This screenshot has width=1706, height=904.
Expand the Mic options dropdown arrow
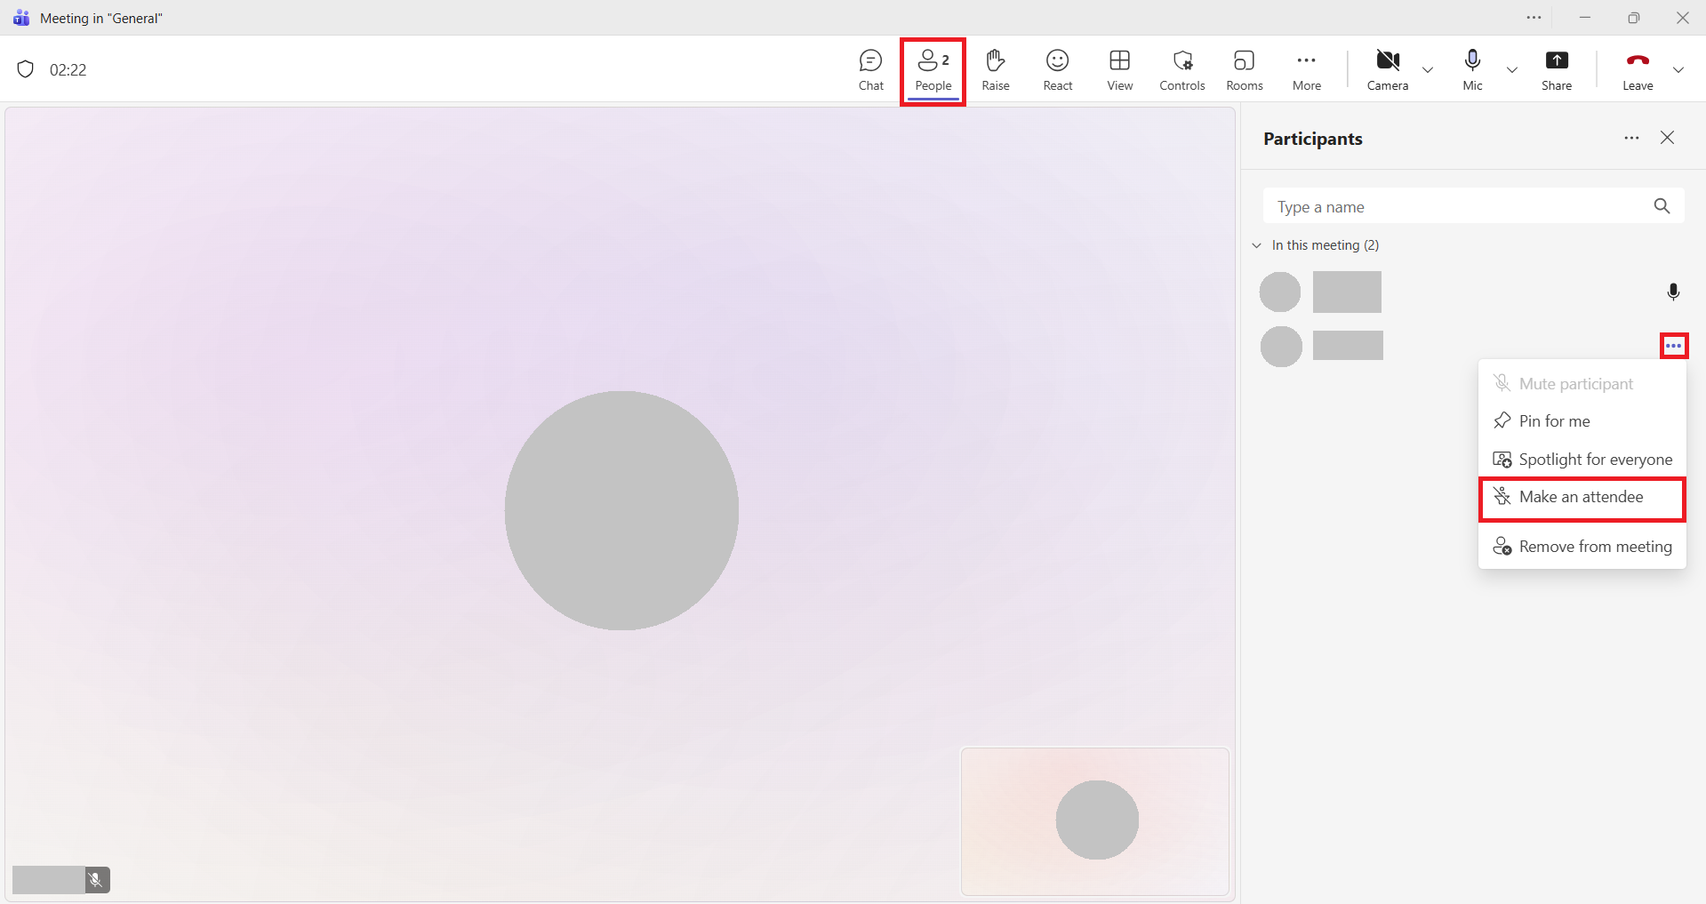click(x=1512, y=70)
